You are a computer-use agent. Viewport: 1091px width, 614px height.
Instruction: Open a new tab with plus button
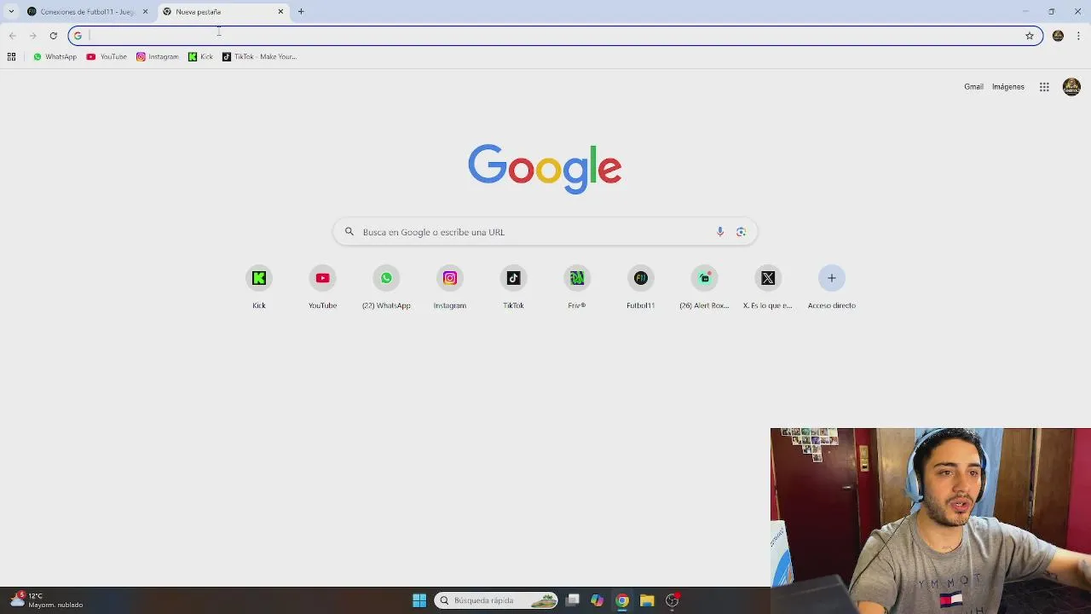pos(301,12)
